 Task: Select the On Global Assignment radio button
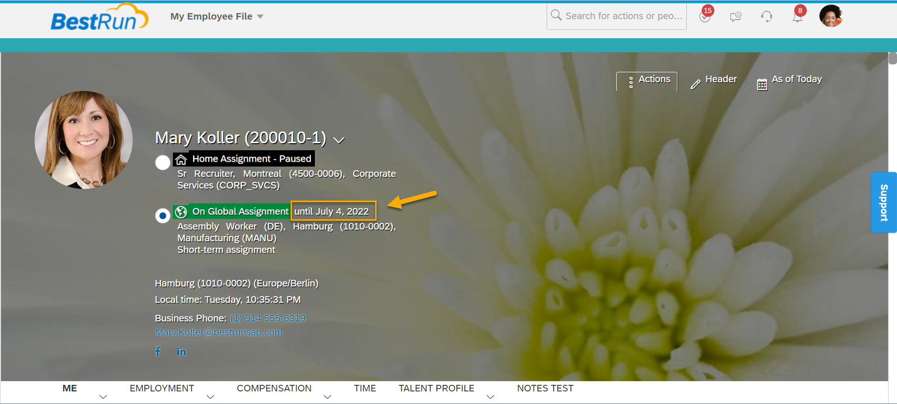(163, 216)
